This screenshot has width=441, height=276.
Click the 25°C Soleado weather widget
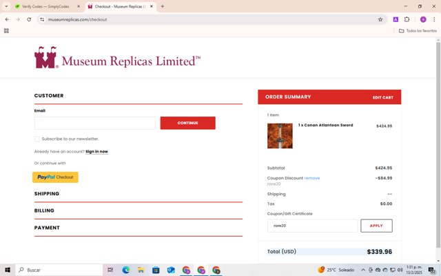click(336, 270)
